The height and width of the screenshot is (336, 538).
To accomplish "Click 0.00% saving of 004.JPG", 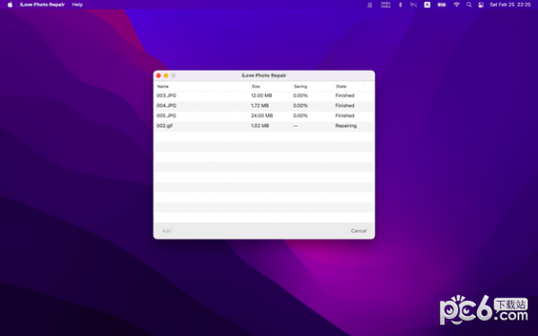I will point(300,106).
